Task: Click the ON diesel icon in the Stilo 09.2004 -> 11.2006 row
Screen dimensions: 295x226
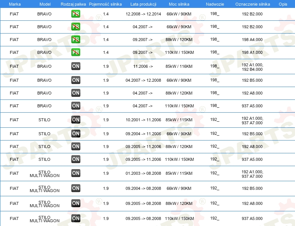Action: coord(75,133)
